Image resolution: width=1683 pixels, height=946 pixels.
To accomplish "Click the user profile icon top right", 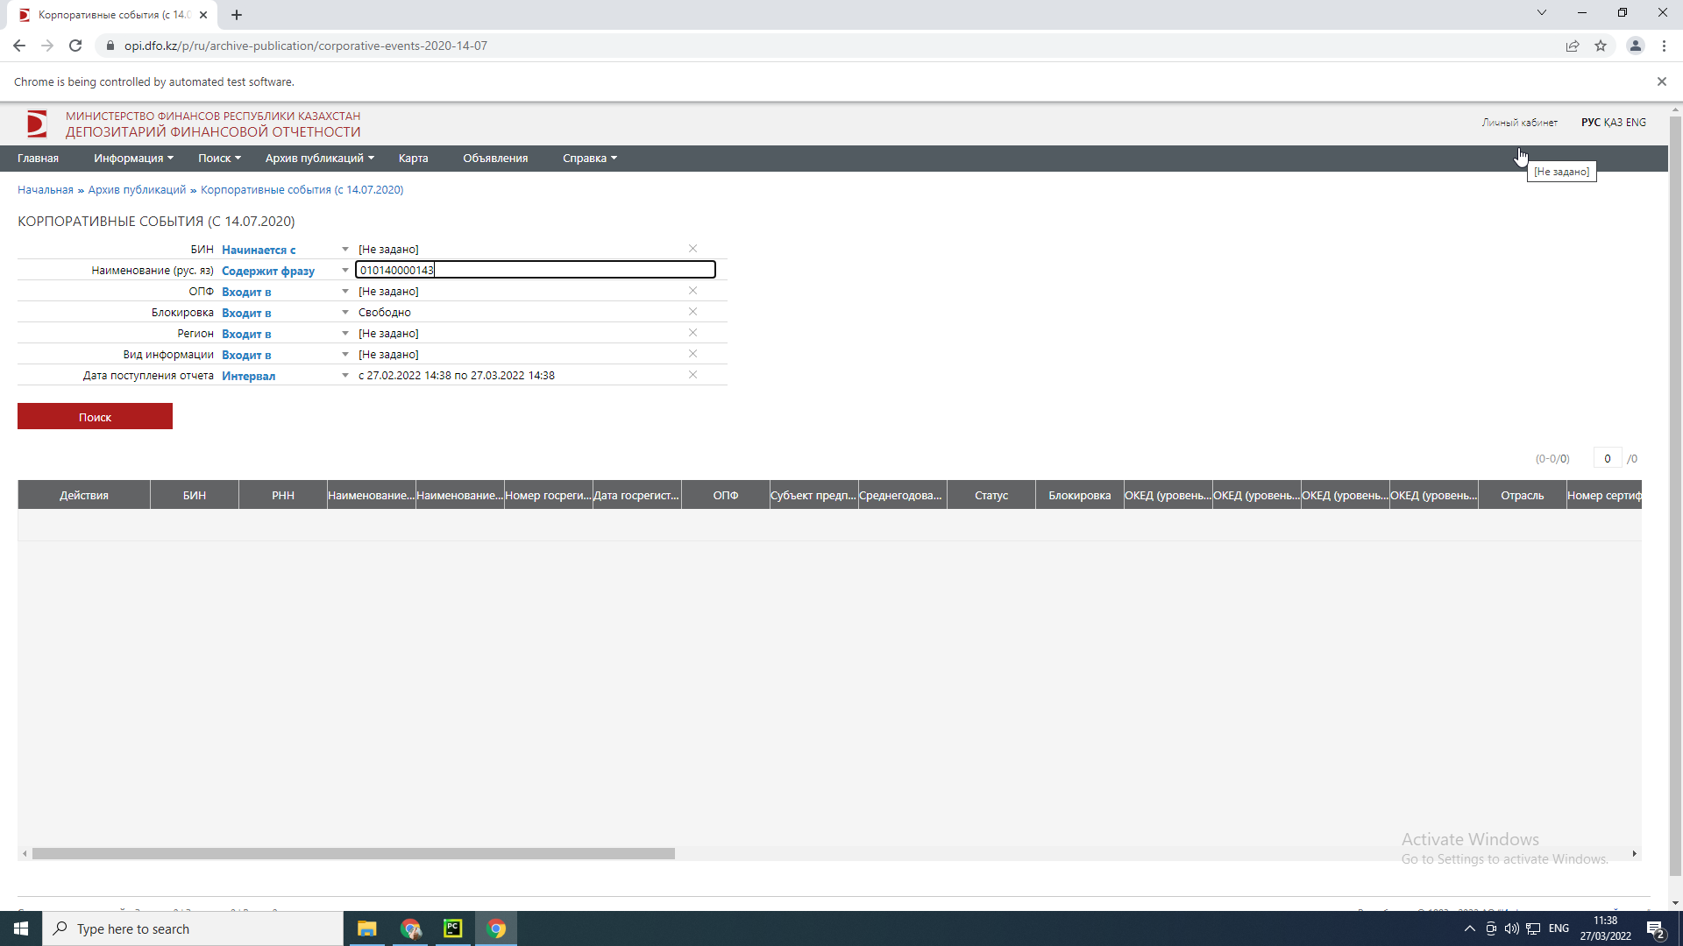I will (1636, 45).
